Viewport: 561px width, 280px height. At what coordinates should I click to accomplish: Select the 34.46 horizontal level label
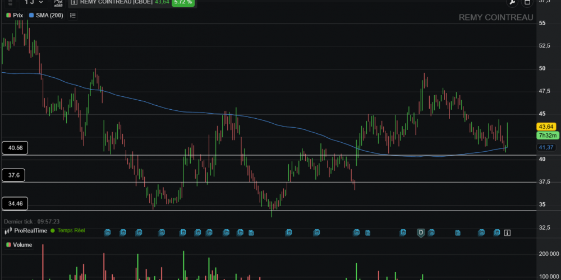click(15, 204)
